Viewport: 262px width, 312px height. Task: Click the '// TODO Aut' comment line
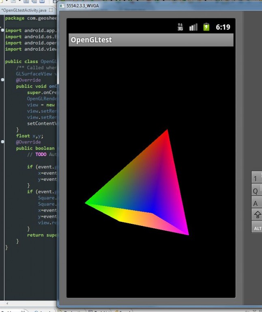pos(42,154)
